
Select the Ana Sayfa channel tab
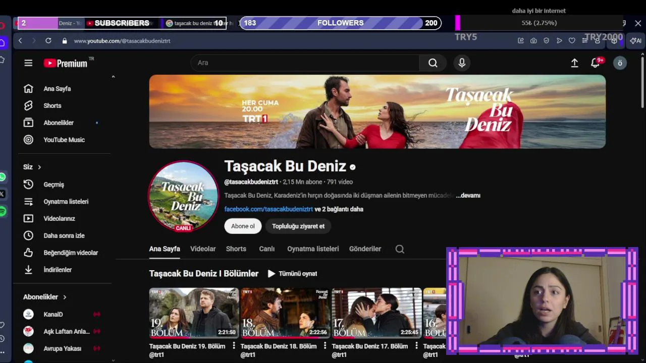pyautogui.click(x=165, y=249)
